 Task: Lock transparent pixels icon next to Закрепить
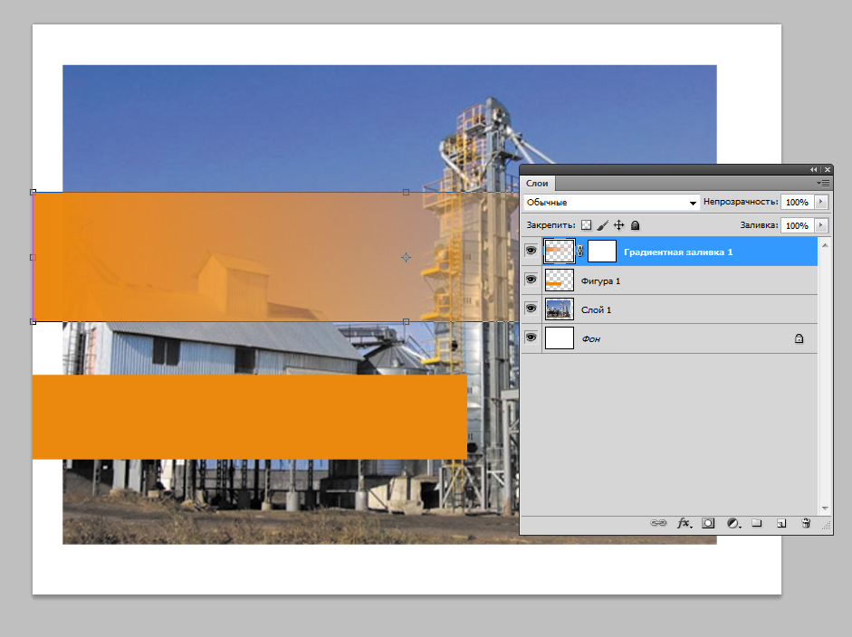[x=586, y=224]
